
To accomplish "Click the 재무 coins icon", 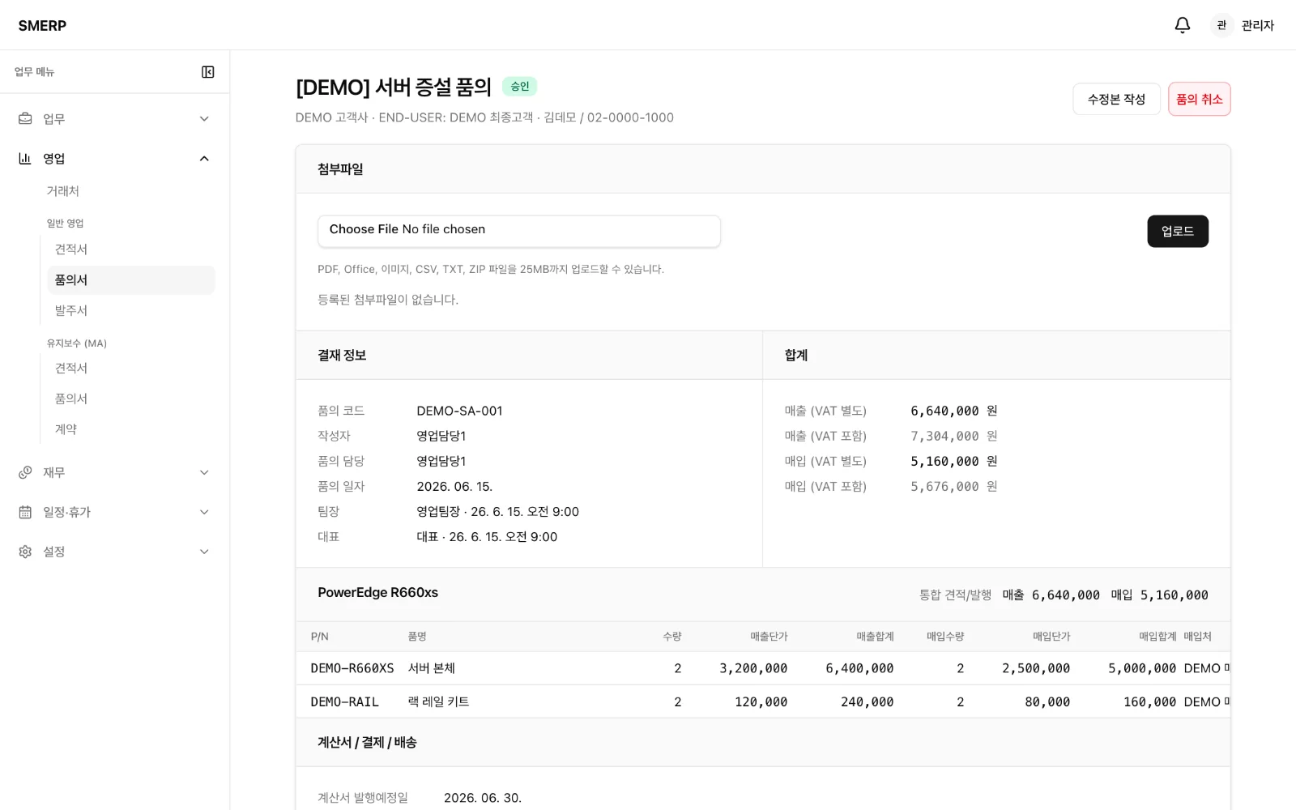I will coord(25,472).
